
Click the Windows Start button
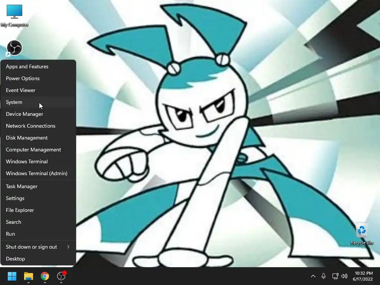[x=12, y=276]
